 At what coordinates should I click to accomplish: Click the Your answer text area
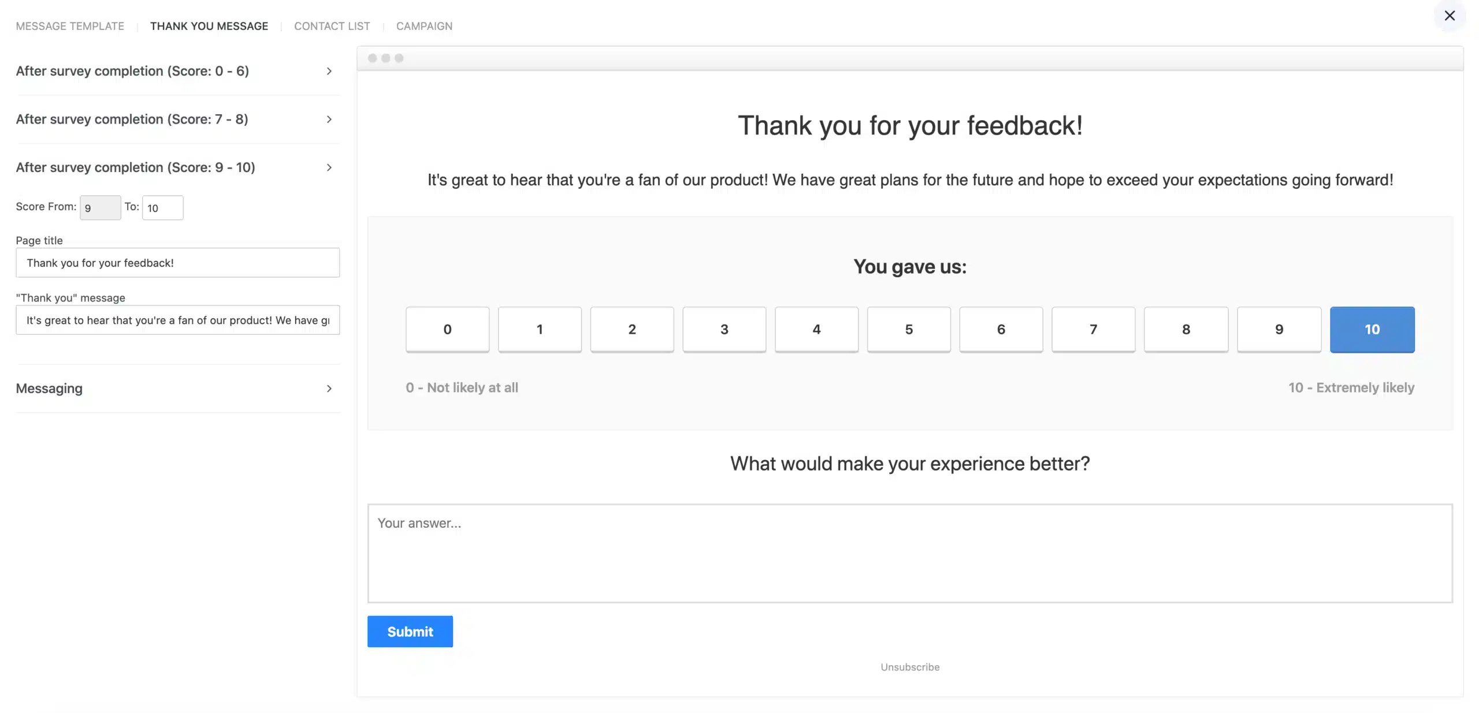pyautogui.click(x=910, y=553)
